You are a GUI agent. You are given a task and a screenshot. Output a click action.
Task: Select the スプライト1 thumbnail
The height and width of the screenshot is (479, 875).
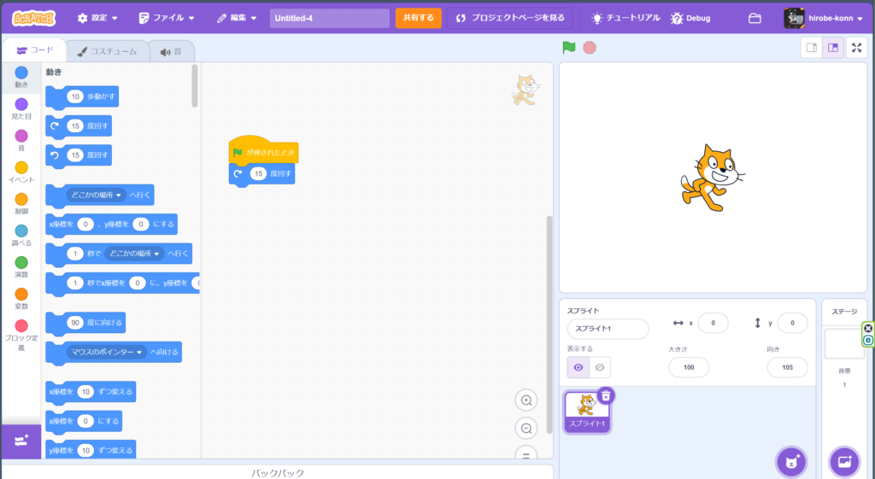(586, 412)
